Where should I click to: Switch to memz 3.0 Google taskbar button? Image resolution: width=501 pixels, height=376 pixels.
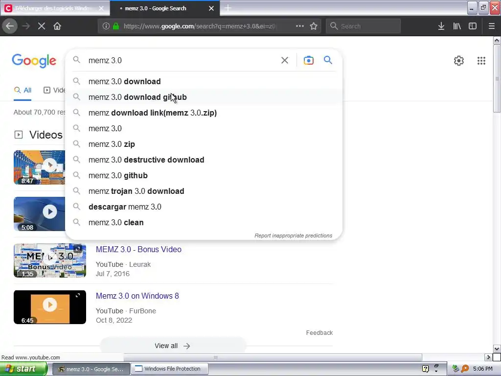pyautogui.click(x=91, y=369)
